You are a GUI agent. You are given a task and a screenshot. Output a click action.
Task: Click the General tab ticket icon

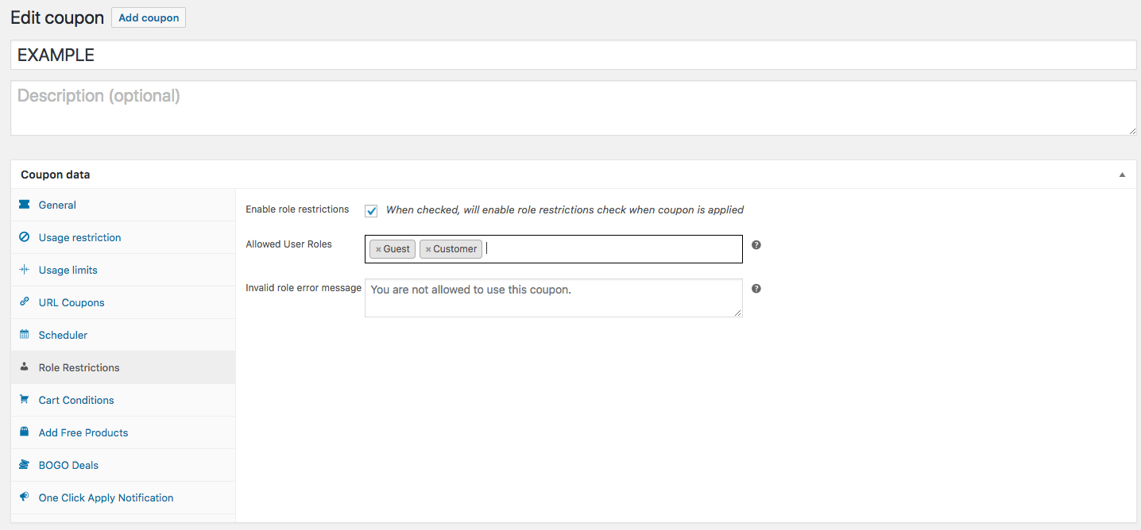pos(24,205)
